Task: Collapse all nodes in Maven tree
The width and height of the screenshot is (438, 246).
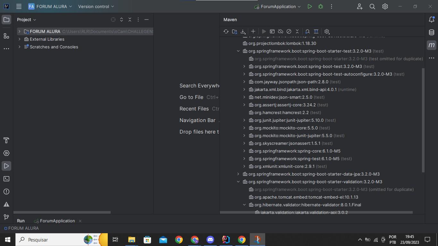Action: [297, 31]
